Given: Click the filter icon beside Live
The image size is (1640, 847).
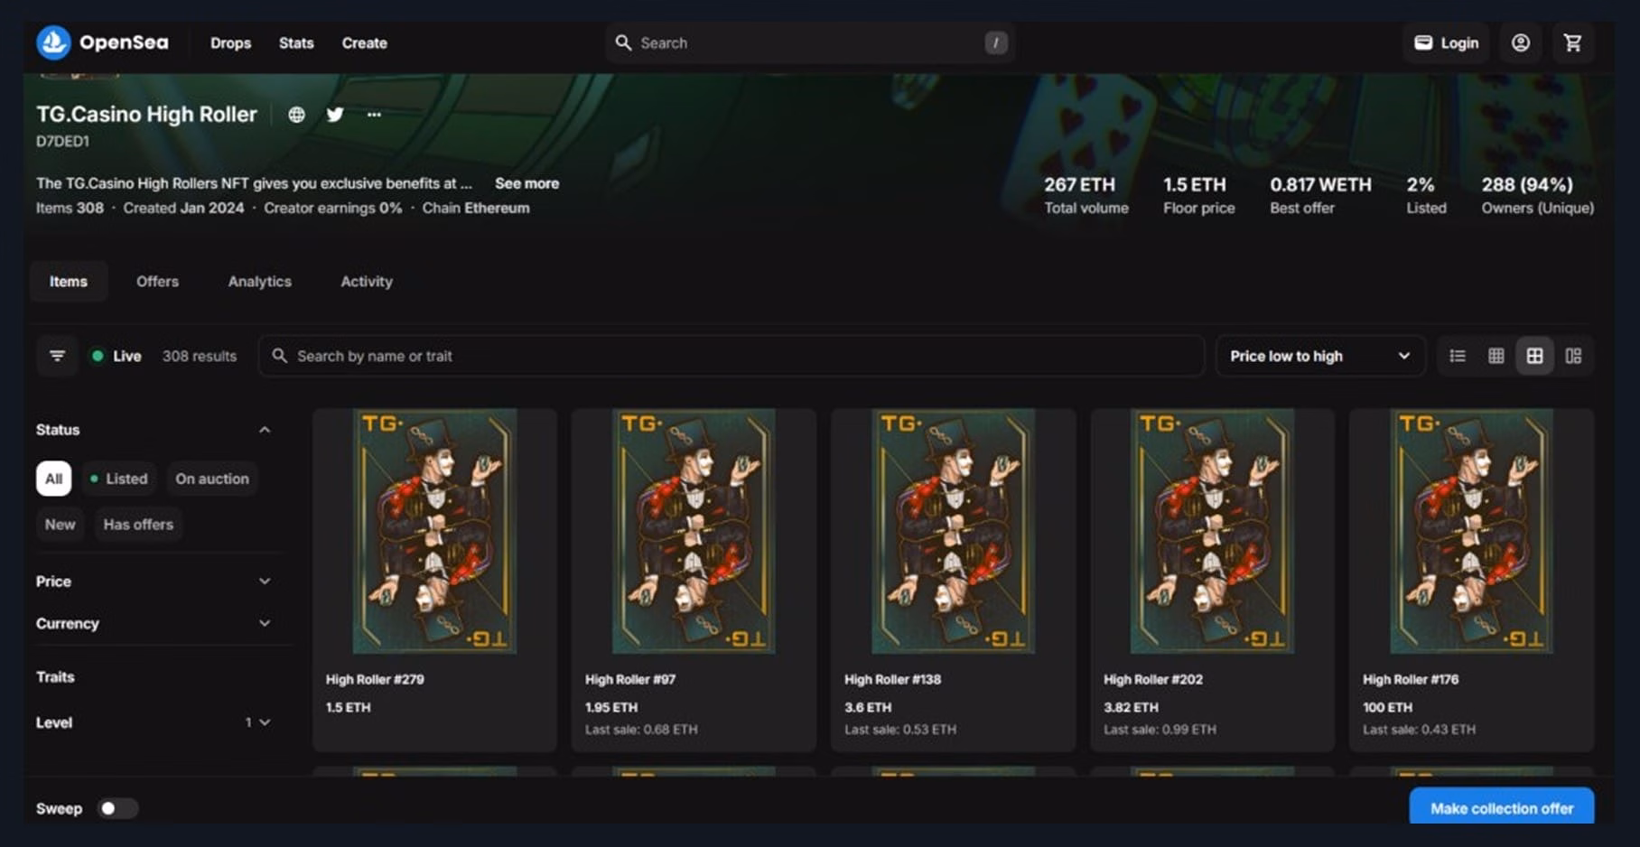Looking at the screenshot, I should 57,356.
